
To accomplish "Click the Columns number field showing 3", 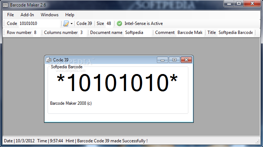I will point(83,33).
